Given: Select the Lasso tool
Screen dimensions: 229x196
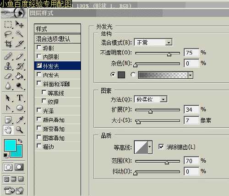Looking at the screenshot, I should tap(8, 34).
